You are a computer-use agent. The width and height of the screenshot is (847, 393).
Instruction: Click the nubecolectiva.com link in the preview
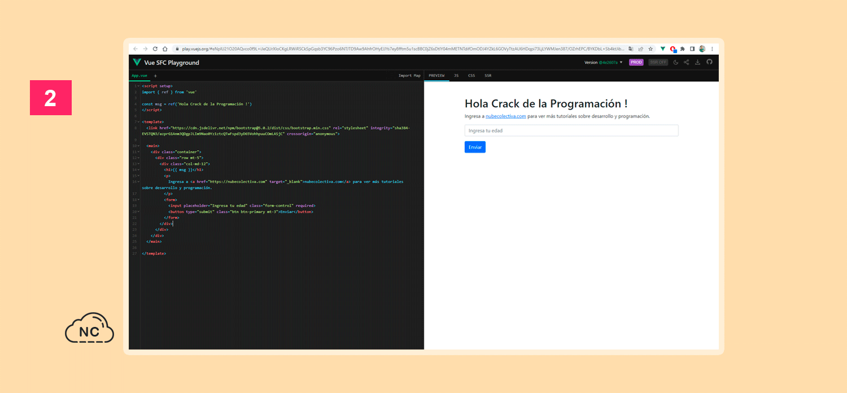(505, 116)
